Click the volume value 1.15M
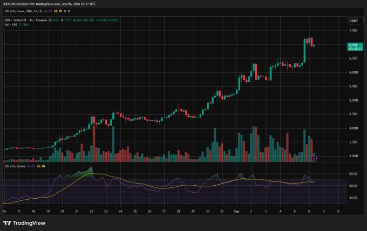Screen dimensions: 367x231 tap(24, 25)
